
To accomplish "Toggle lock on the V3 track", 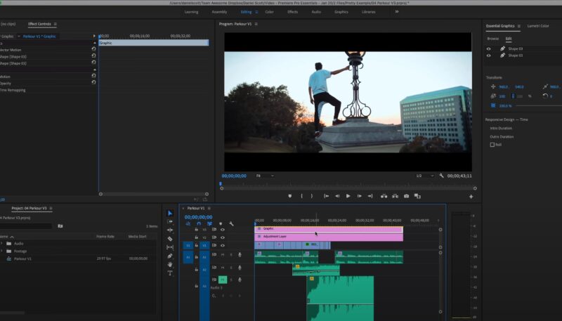I will click(x=197, y=229).
